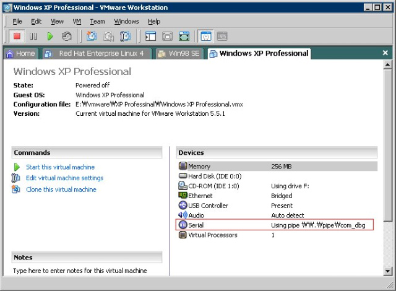Open the Help menu
The height and width of the screenshot is (291, 396).
154,22
